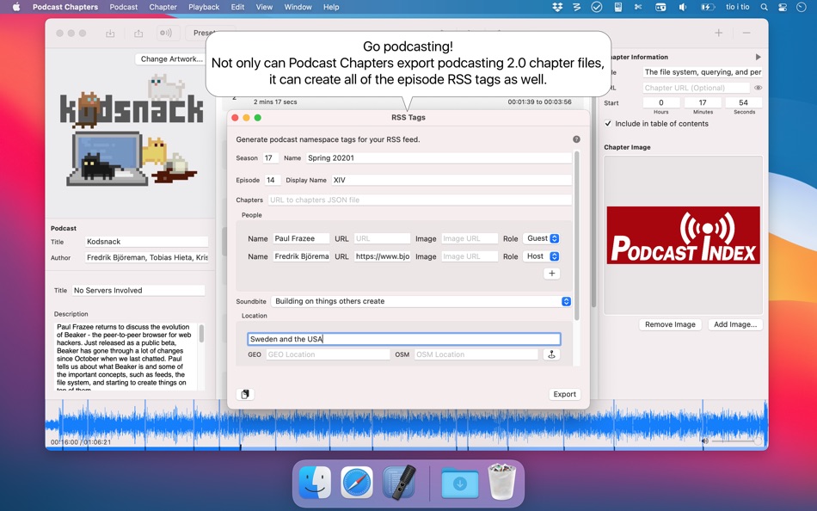
Task: Open the Podcast Chapters app in dock
Action: [x=399, y=483]
